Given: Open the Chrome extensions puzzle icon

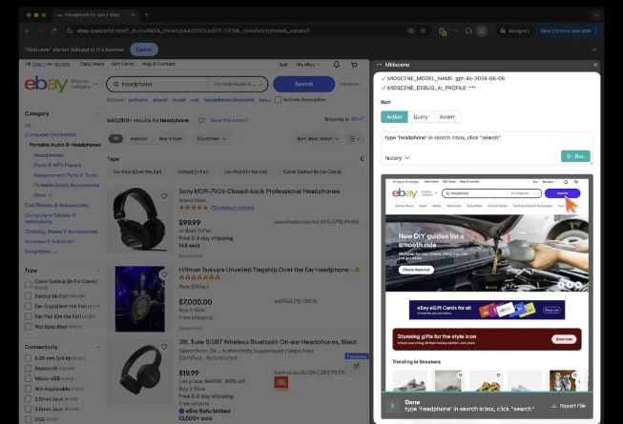Looking at the screenshot, I should click(x=468, y=30).
